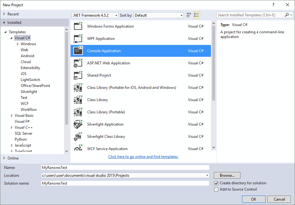The width and height of the screenshot is (295, 205).
Task: Expand the Visual C++ tree node
Action: click(x=12, y=127)
